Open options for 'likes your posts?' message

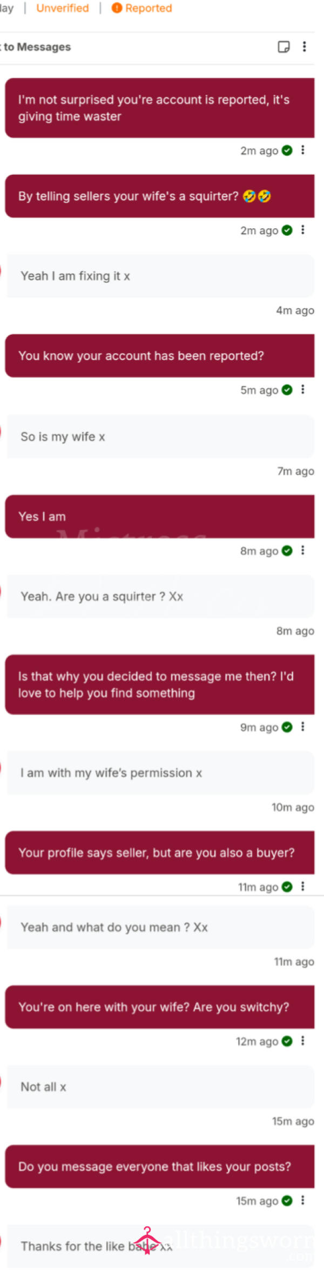[303, 1200]
